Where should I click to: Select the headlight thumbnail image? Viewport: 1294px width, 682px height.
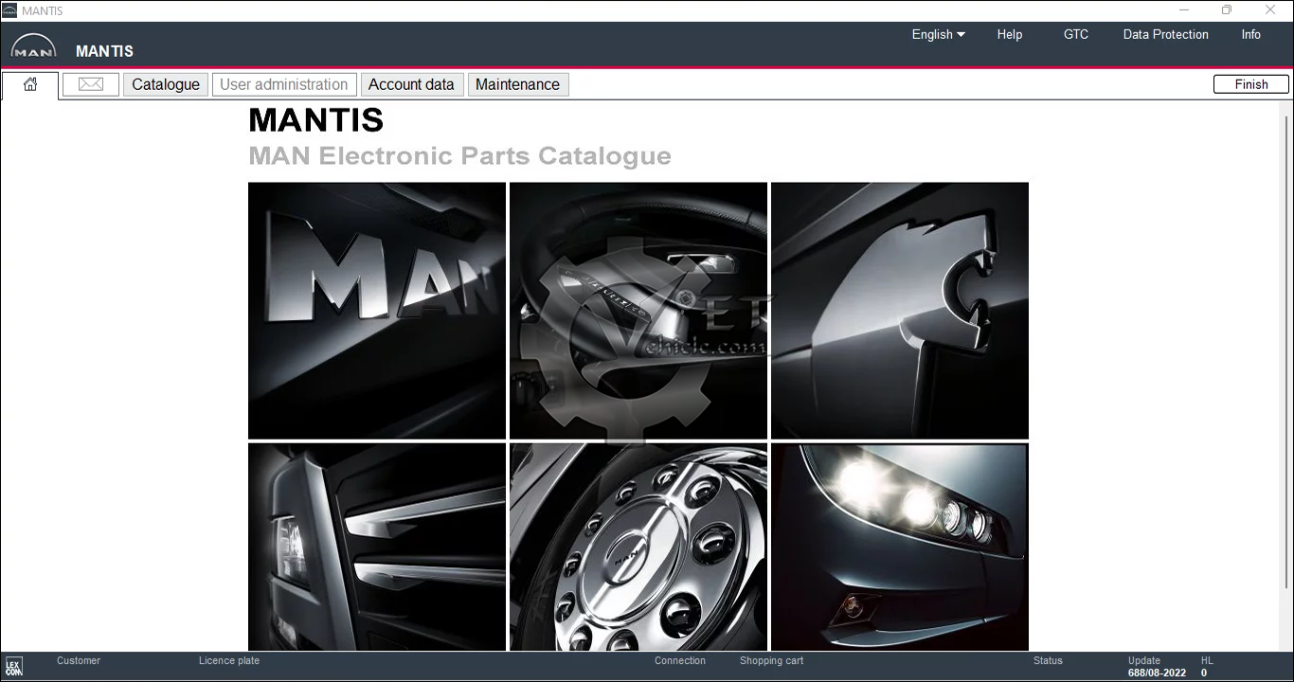point(900,547)
